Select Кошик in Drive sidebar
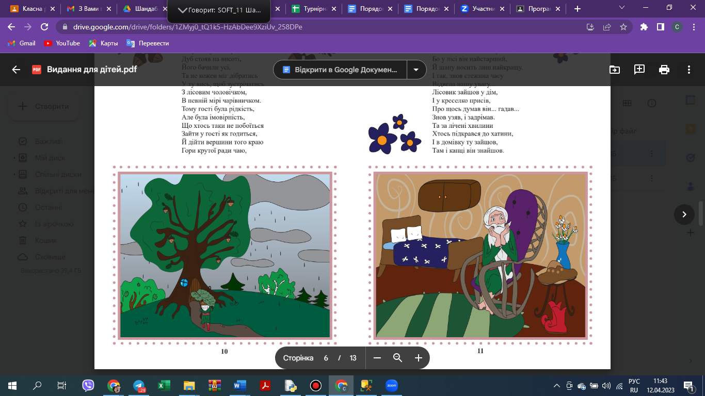The width and height of the screenshot is (705, 396). click(x=45, y=240)
